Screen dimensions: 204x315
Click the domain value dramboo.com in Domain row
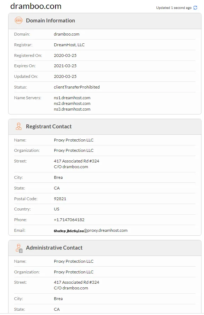coord(66,34)
